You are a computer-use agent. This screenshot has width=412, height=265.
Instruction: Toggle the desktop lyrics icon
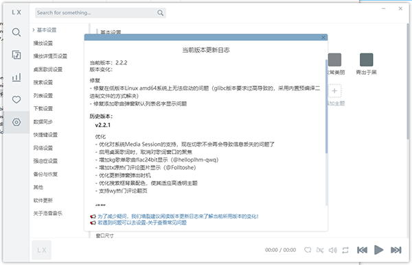[x=320, y=250]
